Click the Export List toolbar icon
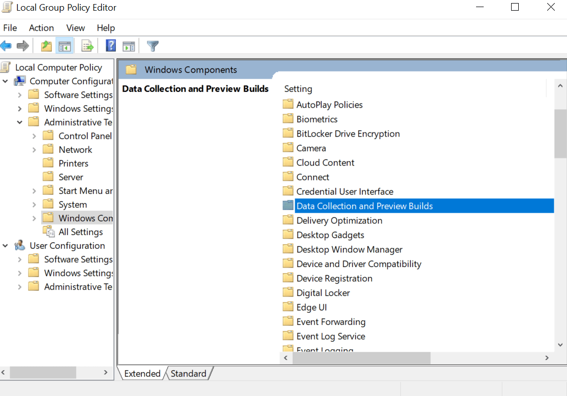The width and height of the screenshot is (567, 396). (x=87, y=46)
